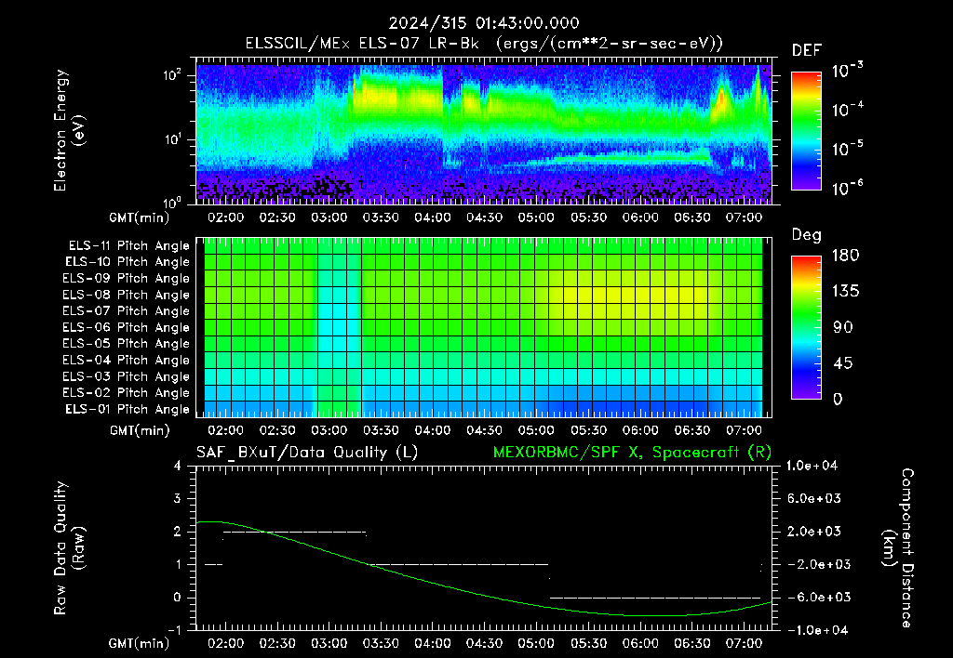This screenshot has height=658, width=953.
Task: Select the ELS-01 Pitch Angle row label
Action: click(128, 409)
